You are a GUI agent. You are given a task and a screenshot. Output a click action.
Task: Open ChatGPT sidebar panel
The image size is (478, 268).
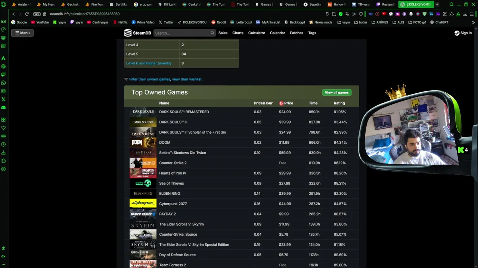pos(3,66)
